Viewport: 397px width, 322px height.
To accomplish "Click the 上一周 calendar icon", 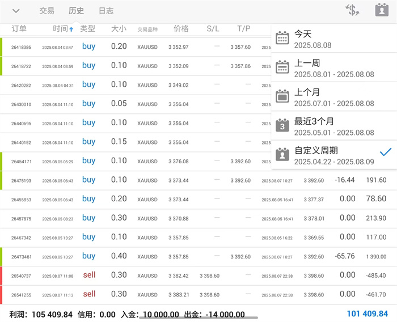I will pos(282,67).
